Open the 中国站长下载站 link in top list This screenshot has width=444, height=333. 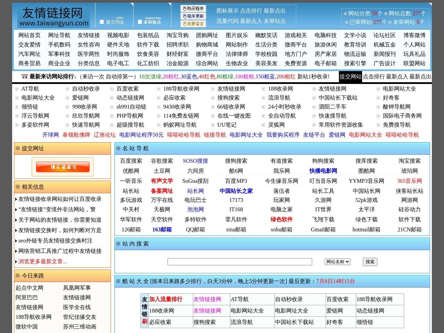tap(338, 98)
